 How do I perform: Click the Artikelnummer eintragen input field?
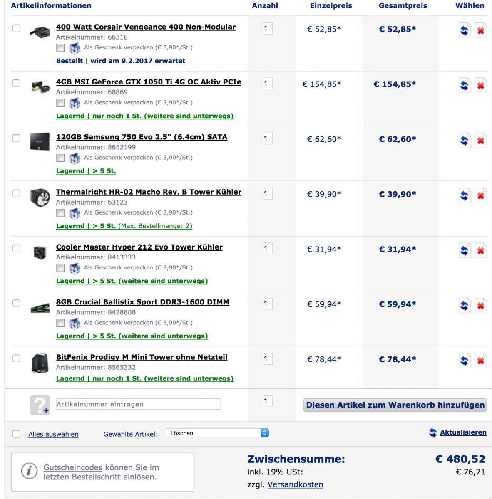[138, 404]
